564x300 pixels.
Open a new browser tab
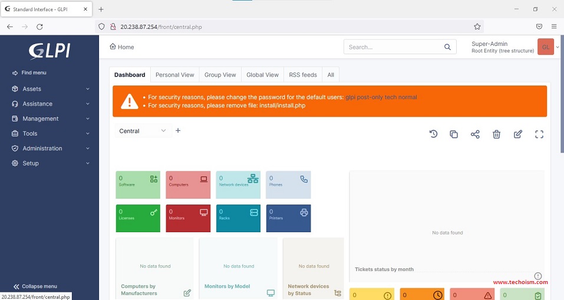pos(101,9)
